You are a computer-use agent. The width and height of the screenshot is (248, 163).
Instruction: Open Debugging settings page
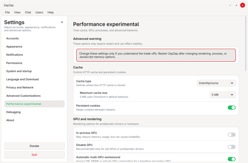click(34, 112)
